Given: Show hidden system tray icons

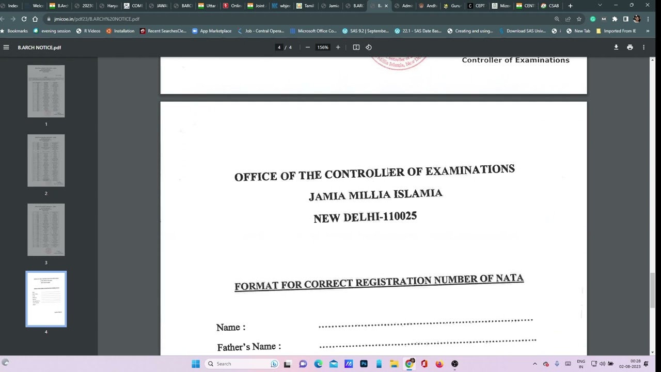Looking at the screenshot, I should (x=534, y=364).
